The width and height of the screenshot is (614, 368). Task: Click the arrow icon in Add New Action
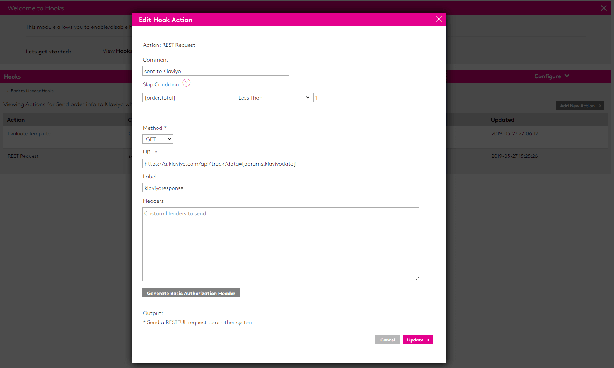click(599, 105)
